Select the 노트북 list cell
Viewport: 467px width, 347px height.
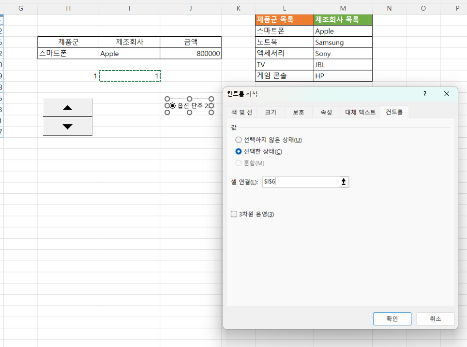285,42
